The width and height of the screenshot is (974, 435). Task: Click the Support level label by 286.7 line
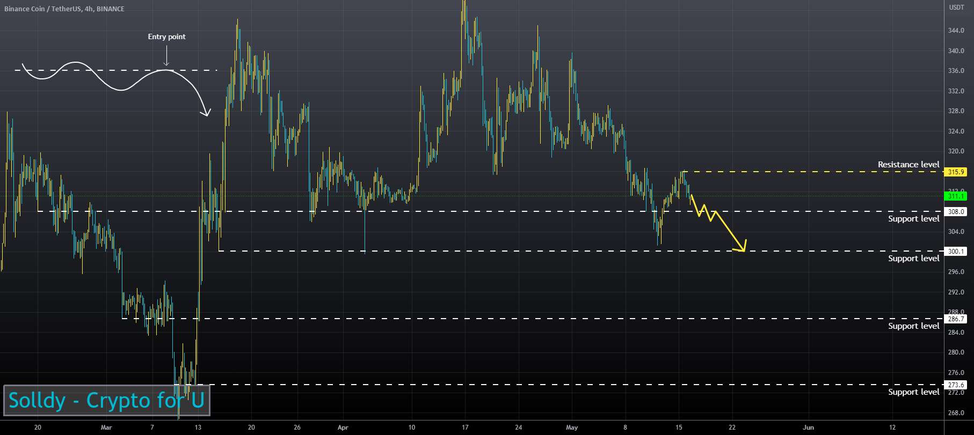click(x=913, y=326)
